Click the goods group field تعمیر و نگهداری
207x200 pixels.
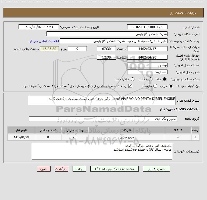point(103,119)
